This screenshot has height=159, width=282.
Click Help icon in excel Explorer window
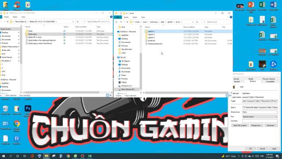click(231, 17)
